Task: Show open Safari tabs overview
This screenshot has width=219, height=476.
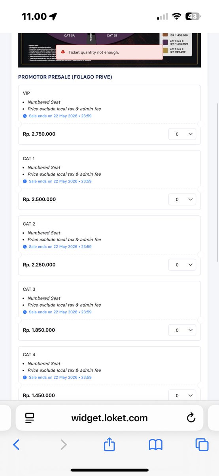Action: click(202, 445)
